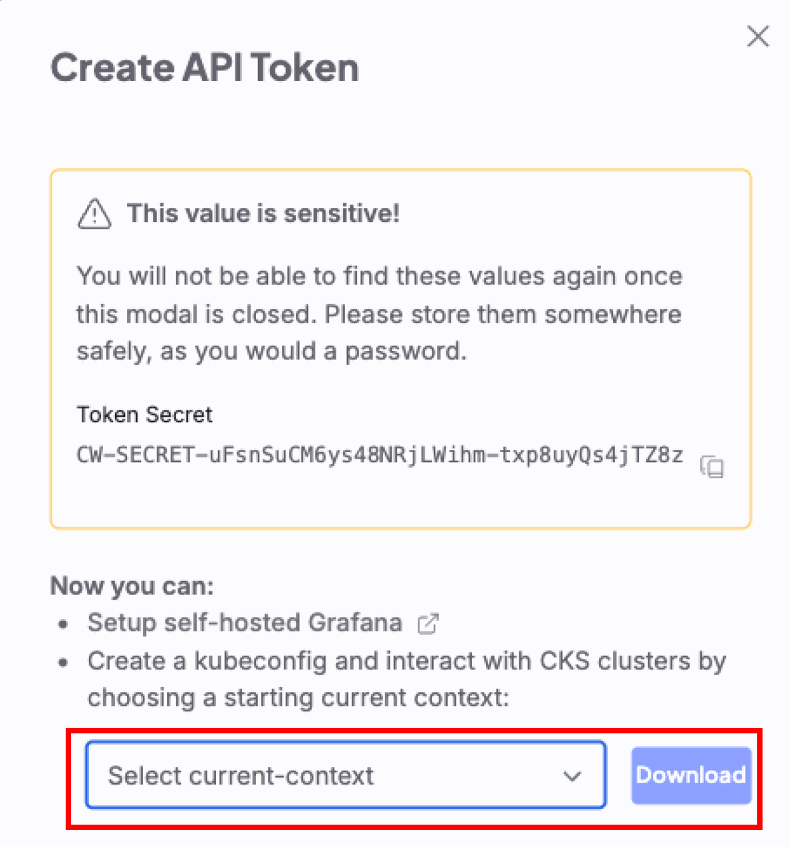
Task: Copy the Token Secret to clipboard
Action: pyautogui.click(x=712, y=466)
